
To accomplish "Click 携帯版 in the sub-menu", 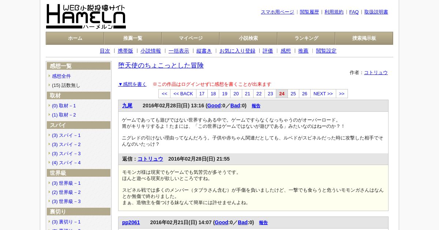I will pos(125,51).
